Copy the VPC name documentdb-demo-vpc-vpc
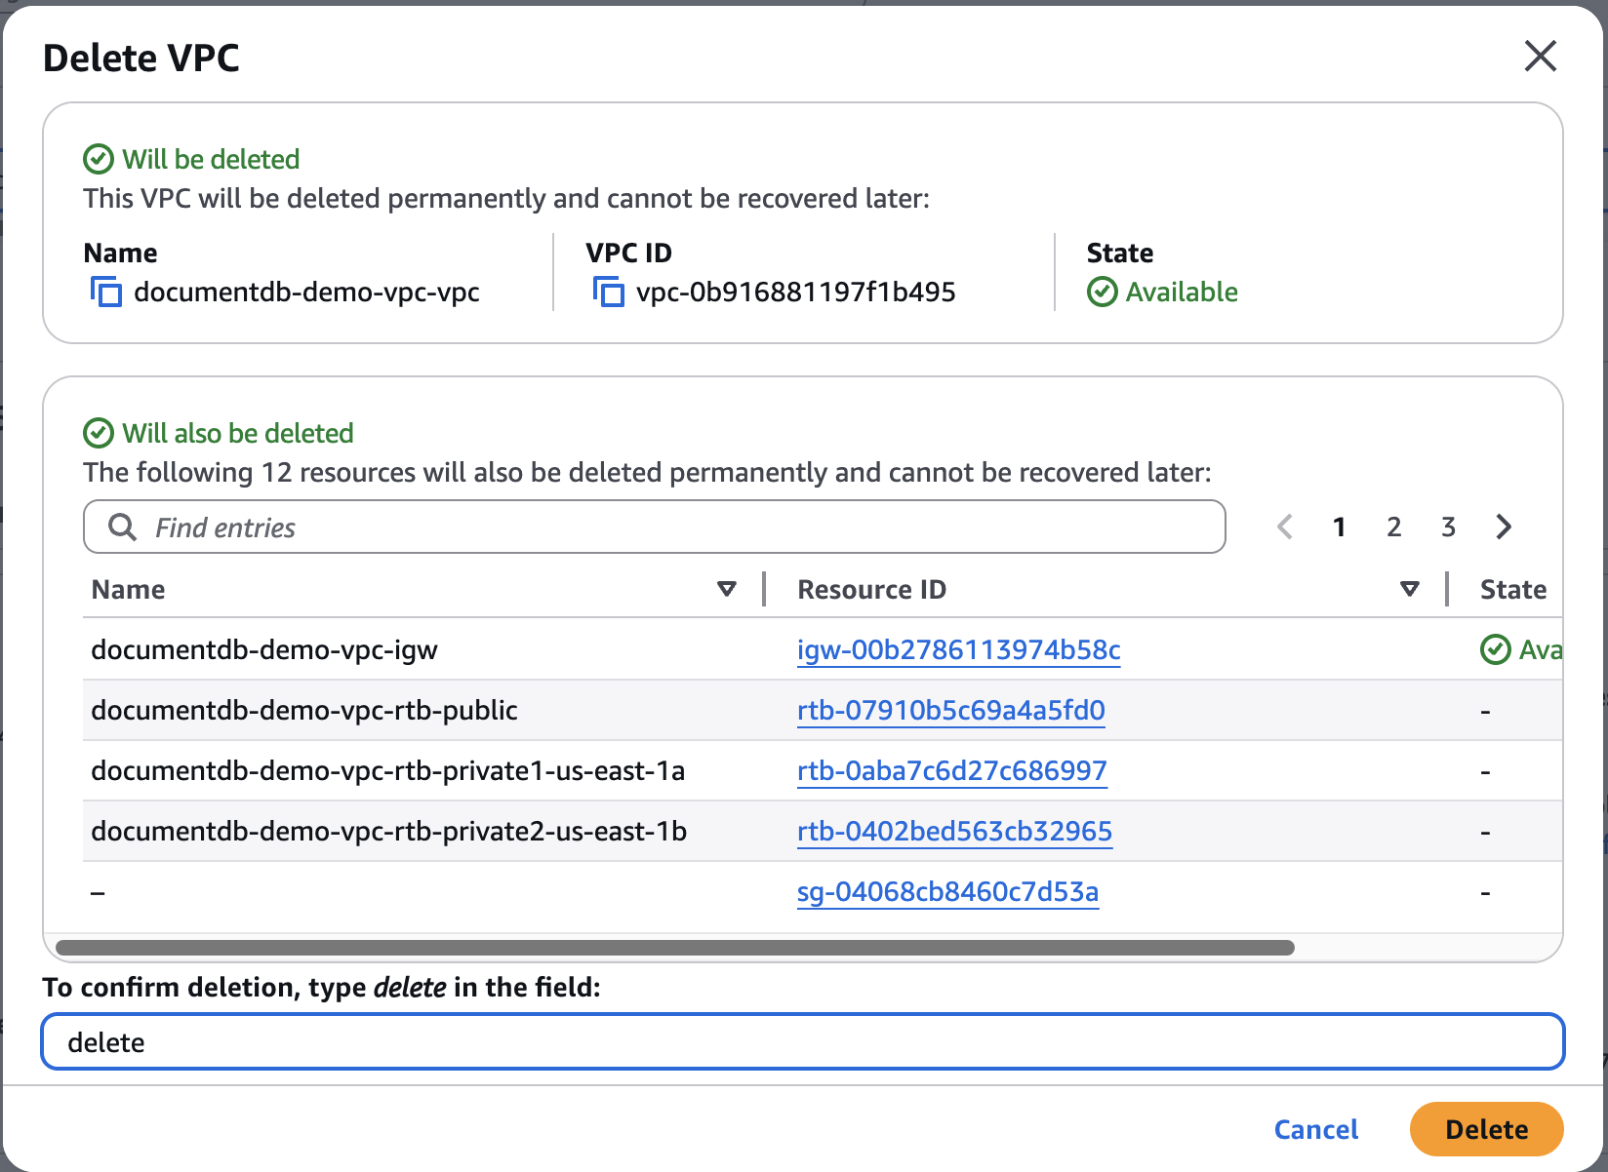Screen dimensions: 1608x1172 (106, 293)
